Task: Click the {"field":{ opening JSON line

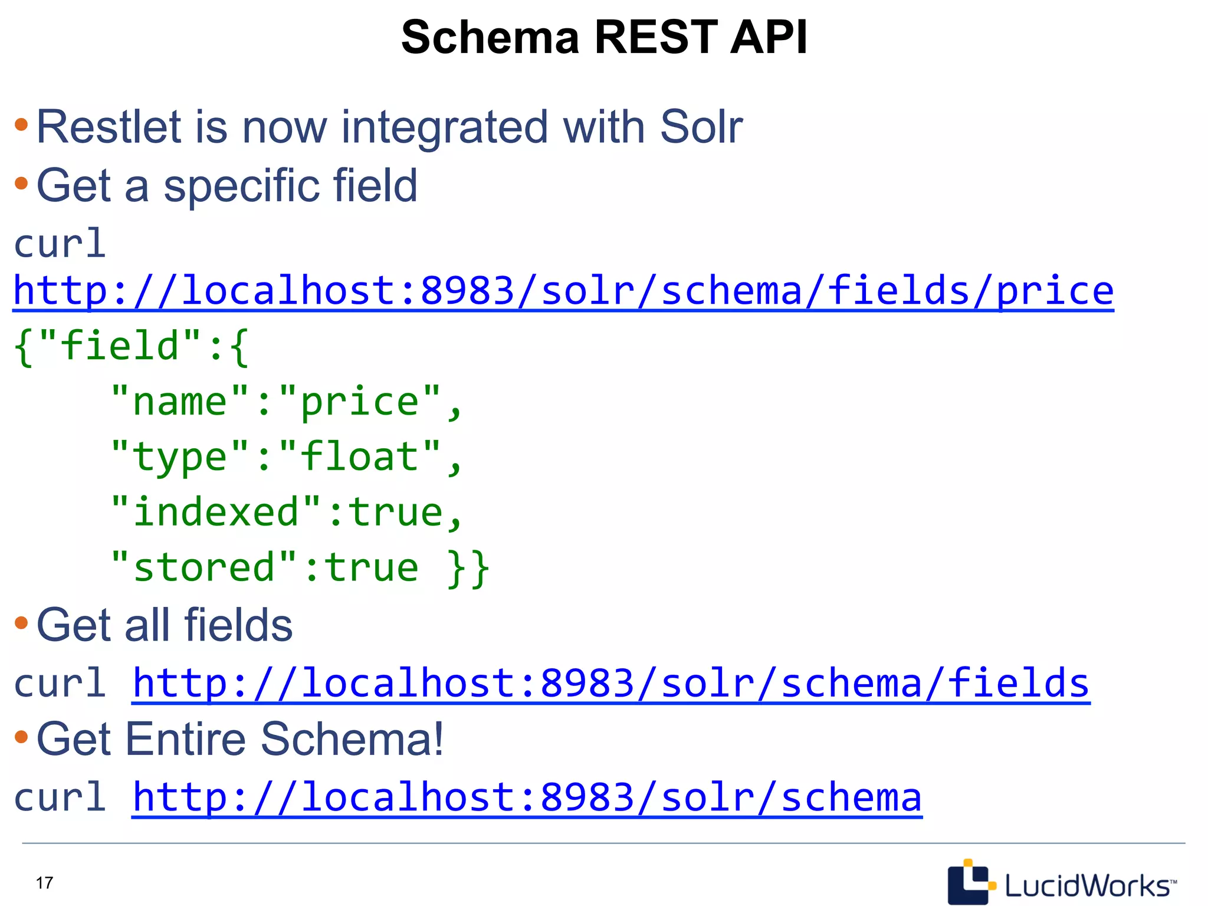Action: click(x=131, y=346)
